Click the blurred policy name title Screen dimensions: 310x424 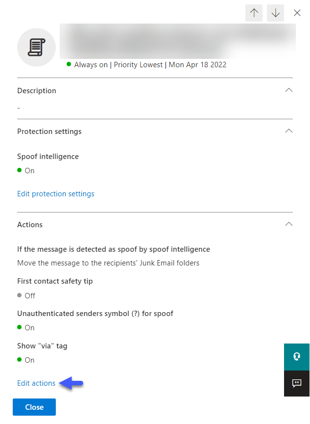coord(178,41)
